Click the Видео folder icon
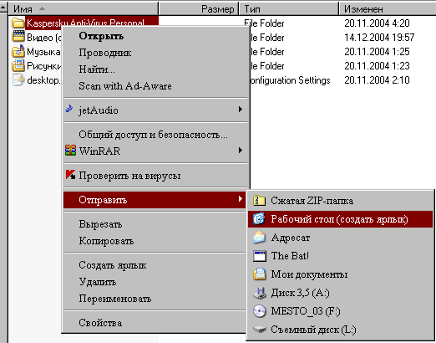 pyautogui.click(x=18, y=37)
